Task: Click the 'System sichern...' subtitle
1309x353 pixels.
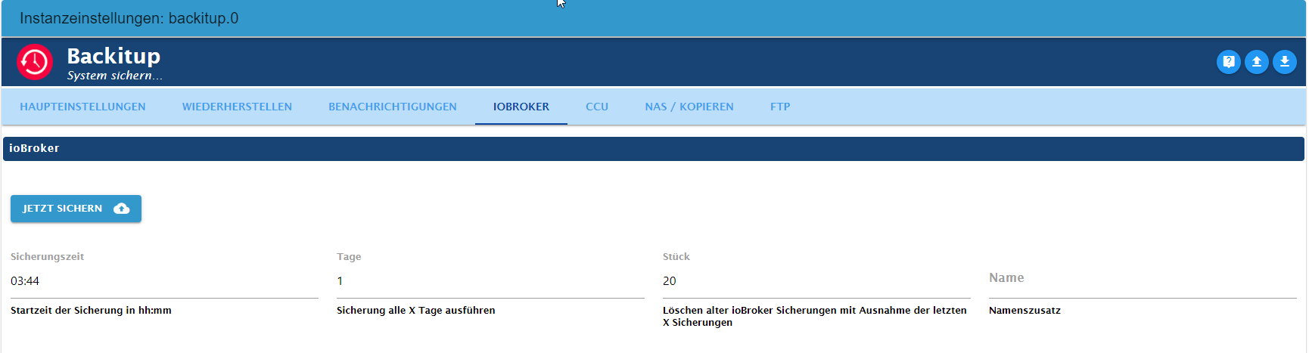Action: (x=114, y=76)
